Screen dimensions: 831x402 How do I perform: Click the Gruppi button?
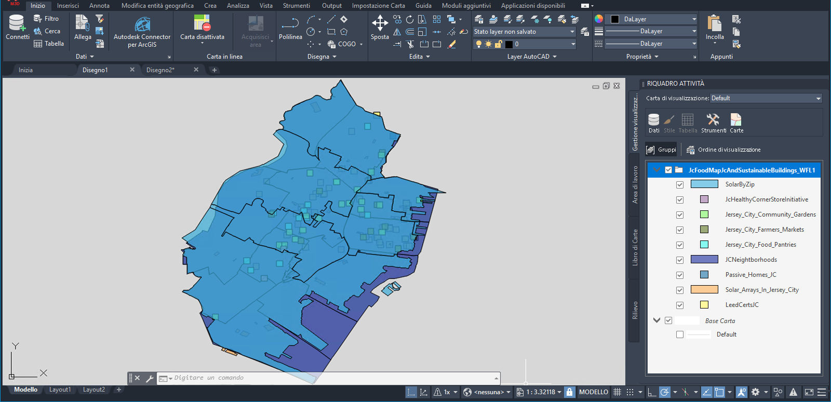[x=661, y=150]
